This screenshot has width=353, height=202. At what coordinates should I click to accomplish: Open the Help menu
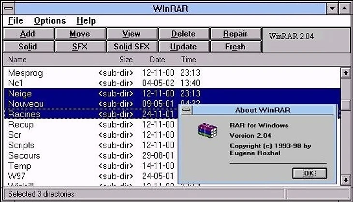(x=86, y=21)
